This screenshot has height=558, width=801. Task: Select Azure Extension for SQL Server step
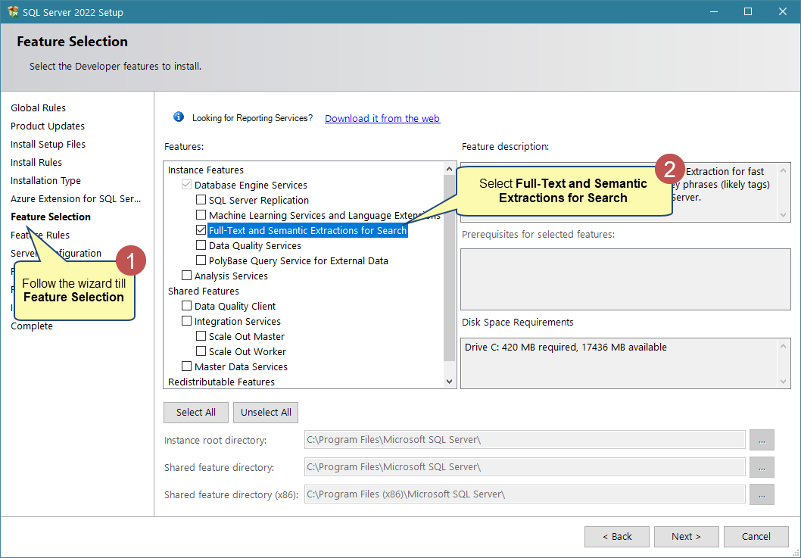tap(76, 199)
